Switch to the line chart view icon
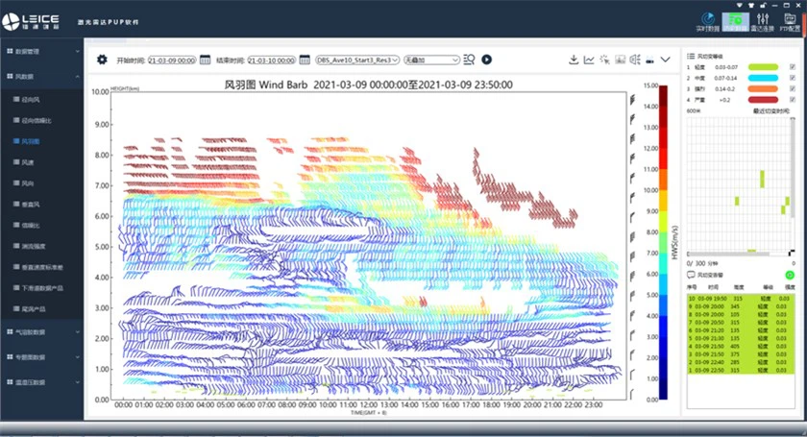Image resolution: width=807 pixels, height=437 pixels. (x=589, y=60)
